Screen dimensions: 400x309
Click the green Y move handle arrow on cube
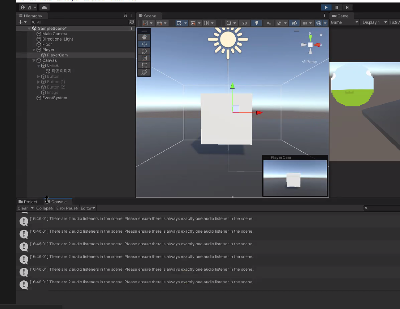click(232, 86)
